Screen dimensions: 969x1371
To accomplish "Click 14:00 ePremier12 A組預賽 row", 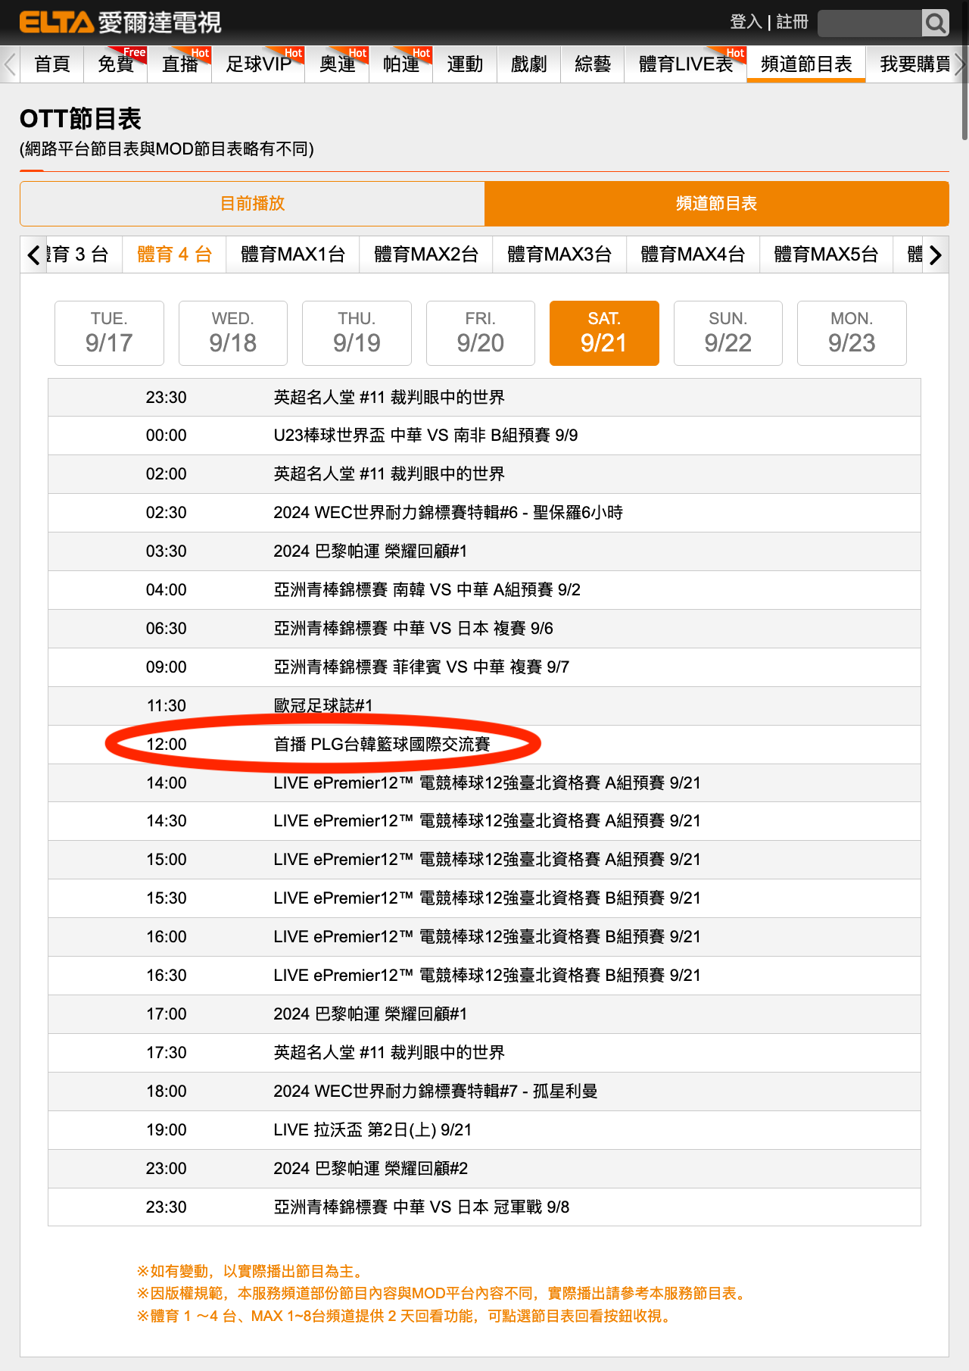I will (x=484, y=783).
